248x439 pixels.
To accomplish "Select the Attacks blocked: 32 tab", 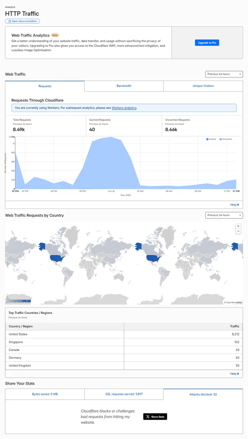I will point(203,394).
